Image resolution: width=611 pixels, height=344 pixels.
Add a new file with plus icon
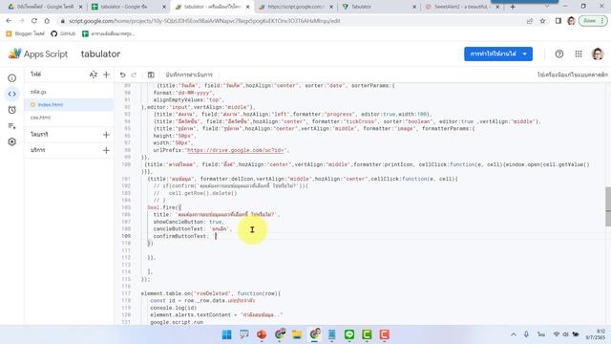coord(106,75)
